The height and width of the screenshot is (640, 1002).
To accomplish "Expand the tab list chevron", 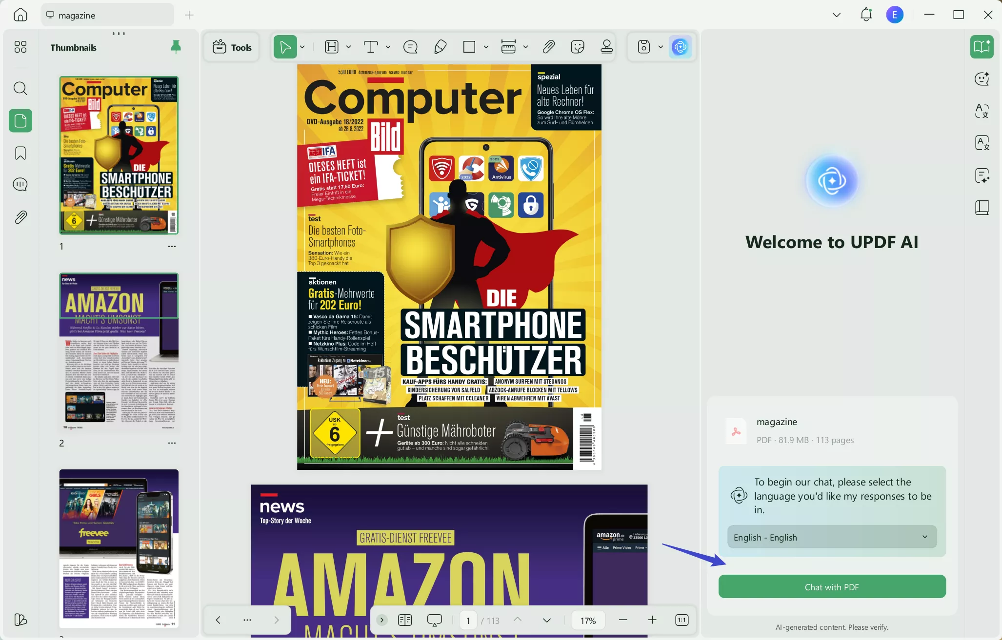I will [837, 15].
